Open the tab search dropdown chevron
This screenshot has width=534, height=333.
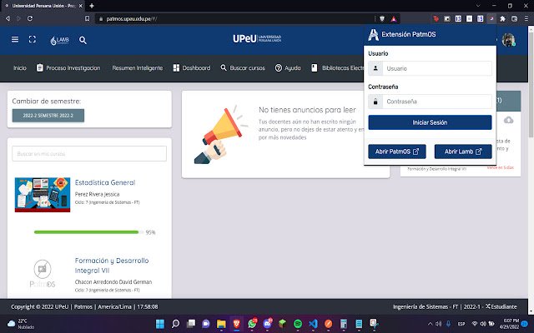point(478,6)
